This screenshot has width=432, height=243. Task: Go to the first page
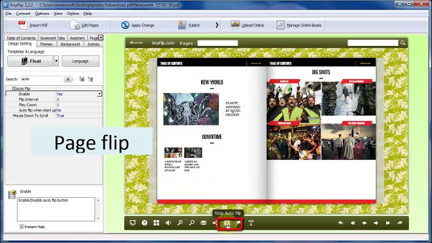[x=341, y=223]
